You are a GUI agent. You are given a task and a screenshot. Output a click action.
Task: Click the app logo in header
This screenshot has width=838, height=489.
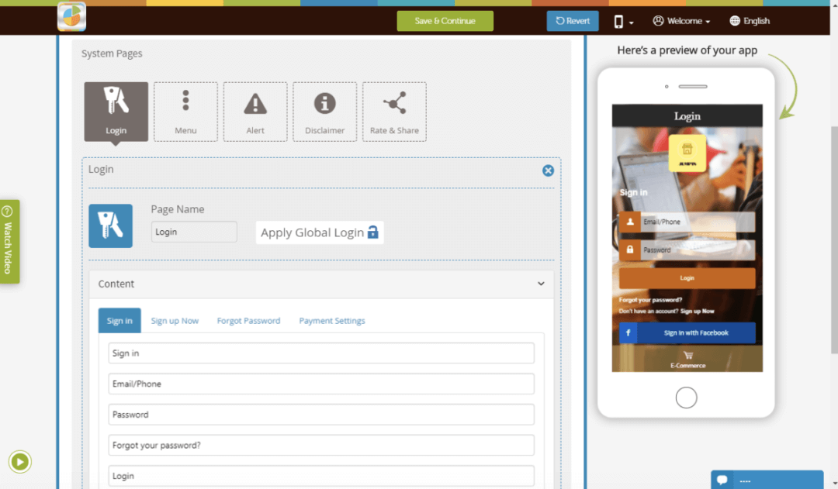point(71,17)
